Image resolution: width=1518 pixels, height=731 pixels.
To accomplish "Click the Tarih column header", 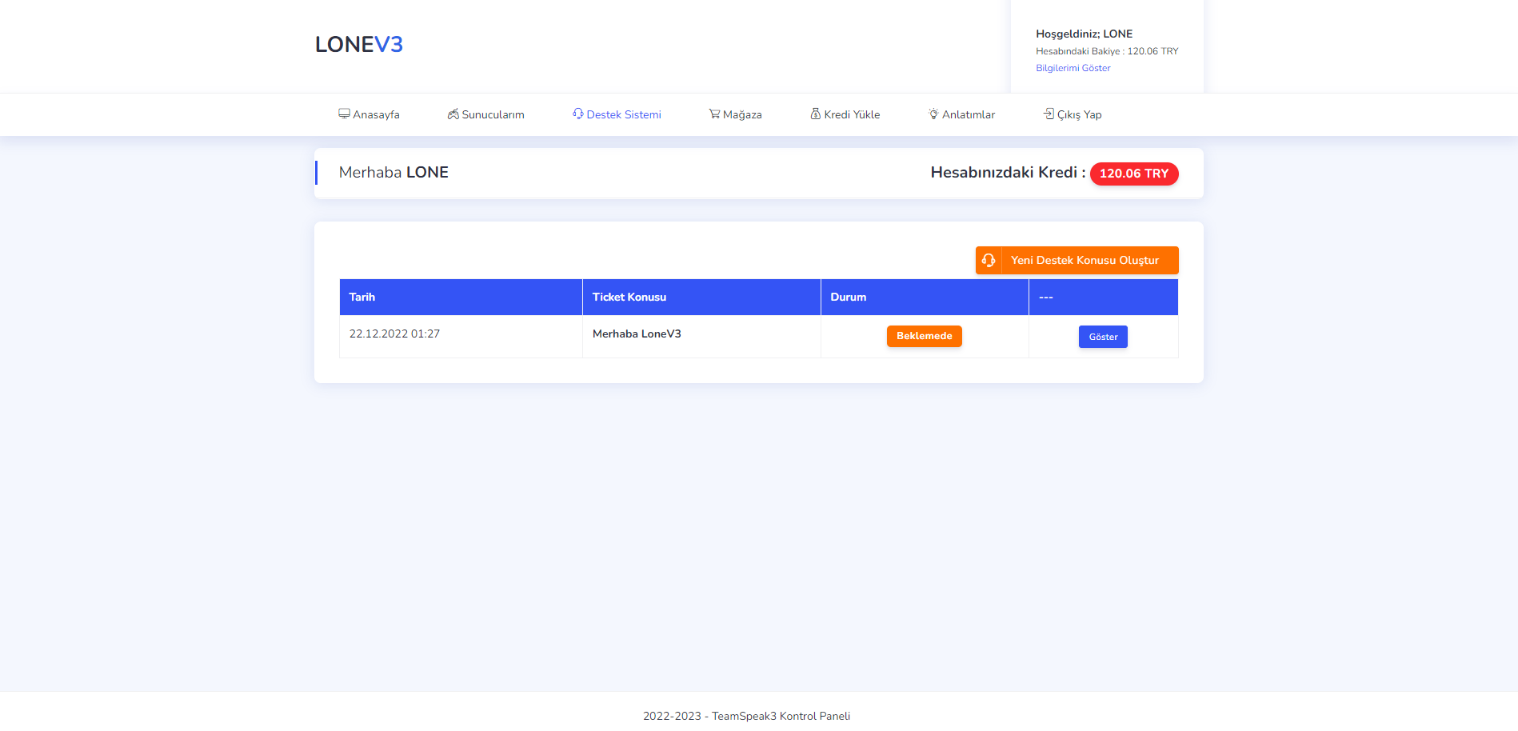I will [461, 297].
